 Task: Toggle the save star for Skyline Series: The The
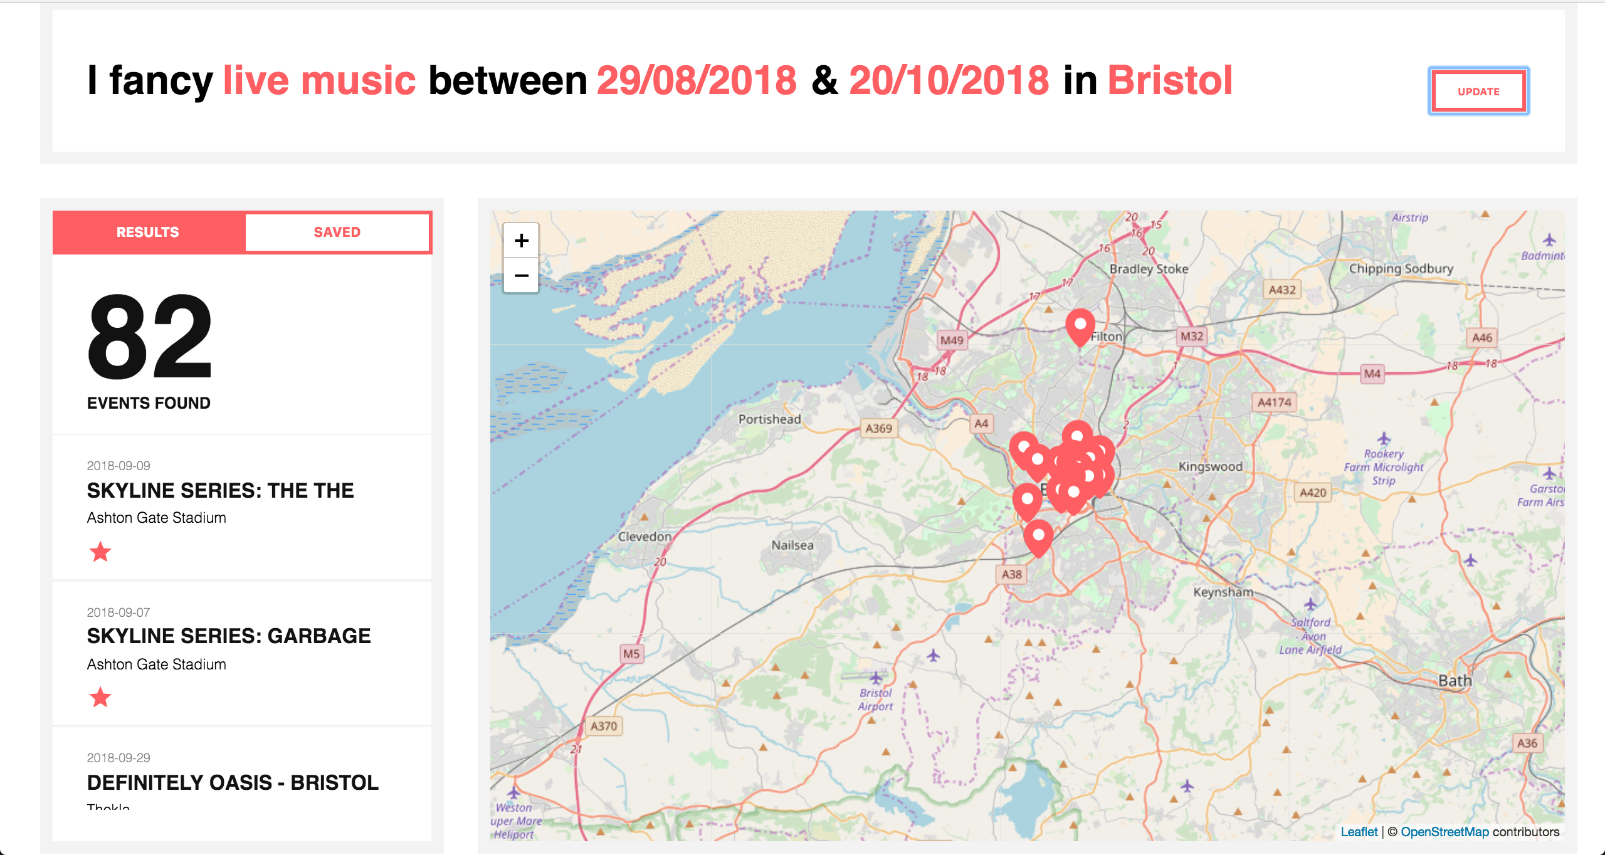100,552
